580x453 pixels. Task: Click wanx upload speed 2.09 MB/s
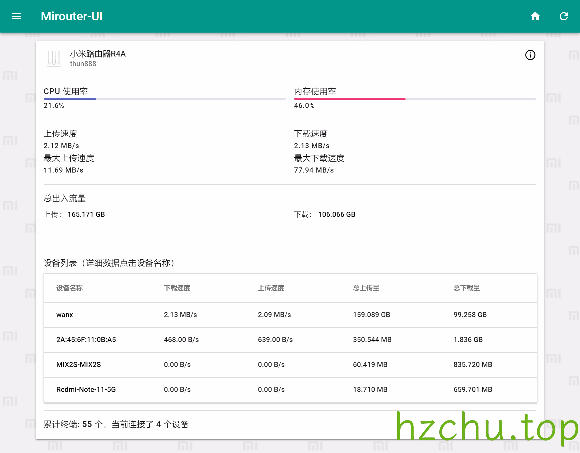[274, 315]
